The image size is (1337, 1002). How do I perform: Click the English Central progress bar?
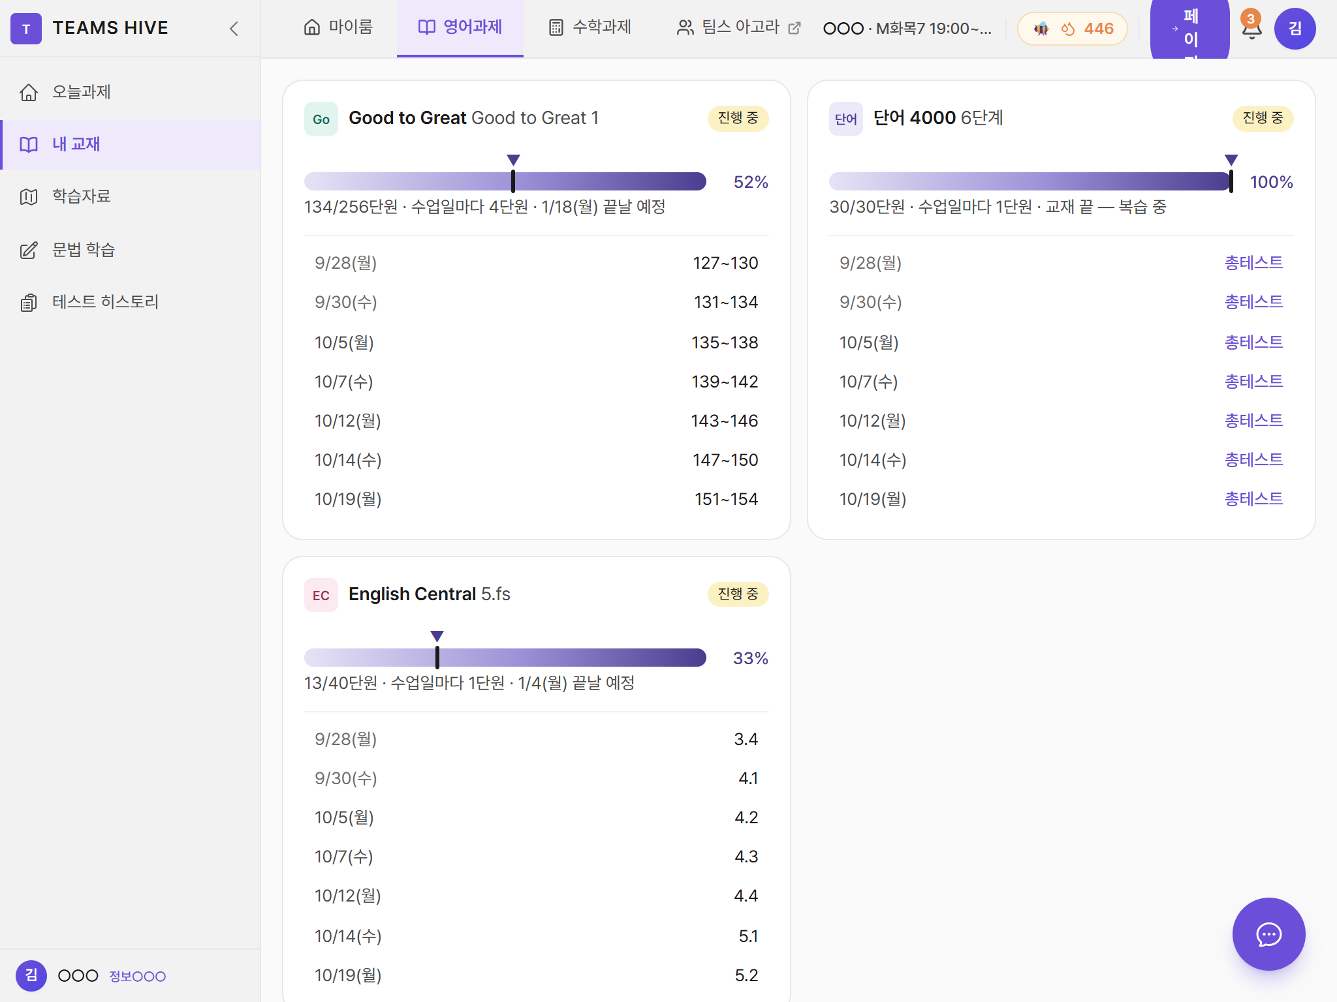tap(505, 658)
